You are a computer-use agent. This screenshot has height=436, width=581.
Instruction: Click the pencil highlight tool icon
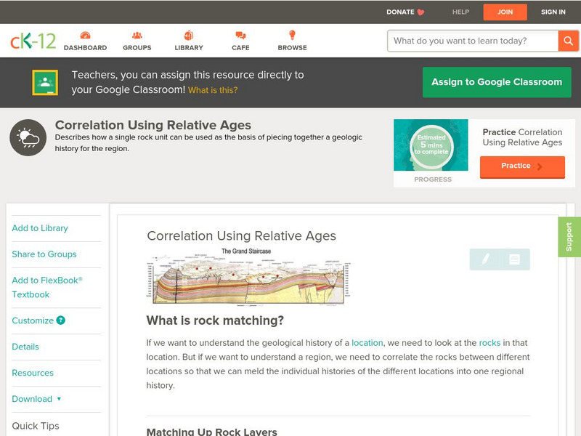pyautogui.click(x=485, y=259)
